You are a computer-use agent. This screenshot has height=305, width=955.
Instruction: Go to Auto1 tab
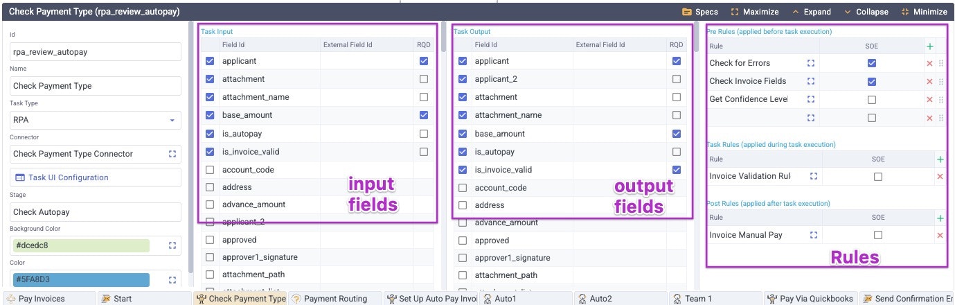coord(526,299)
